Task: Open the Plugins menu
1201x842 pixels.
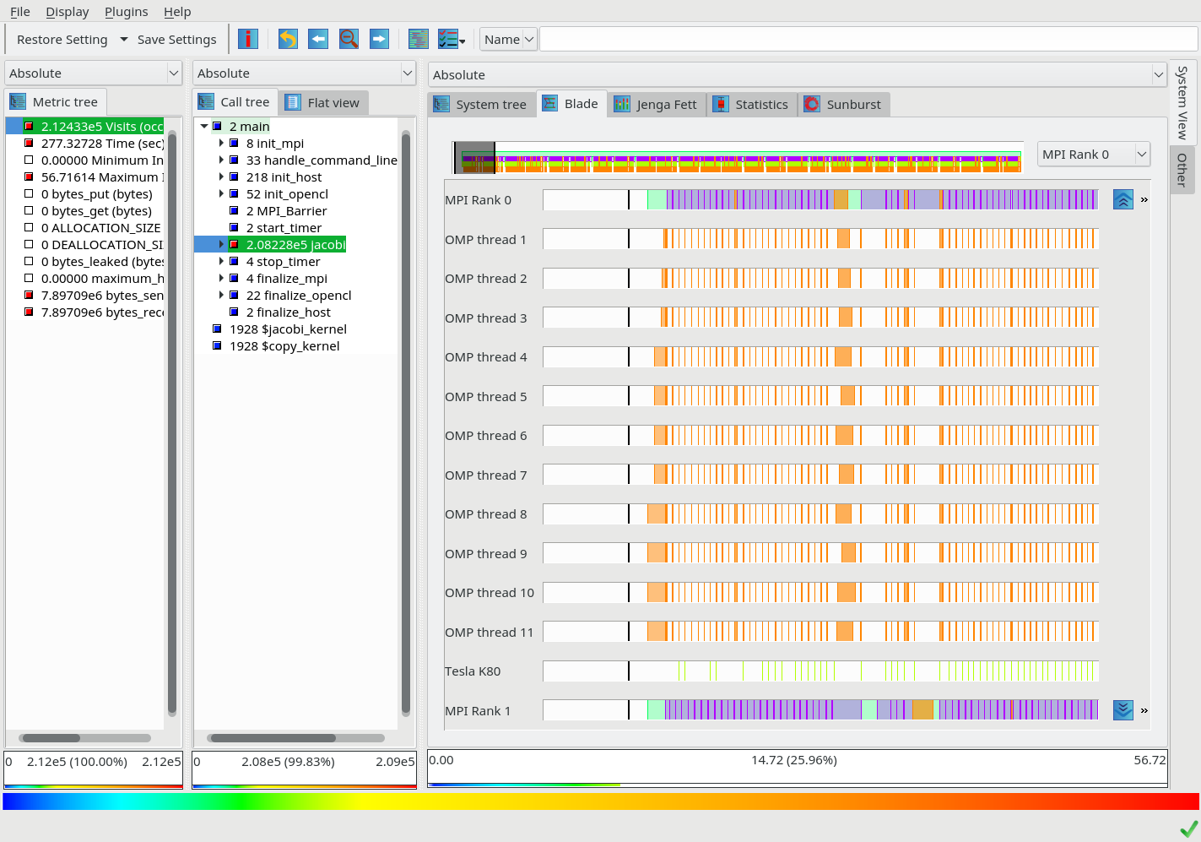Action: 126,12
